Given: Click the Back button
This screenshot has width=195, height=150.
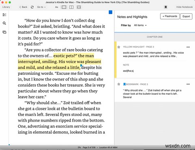Looking at the screenshot, I should pyautogui.click(x=23, y=7).
